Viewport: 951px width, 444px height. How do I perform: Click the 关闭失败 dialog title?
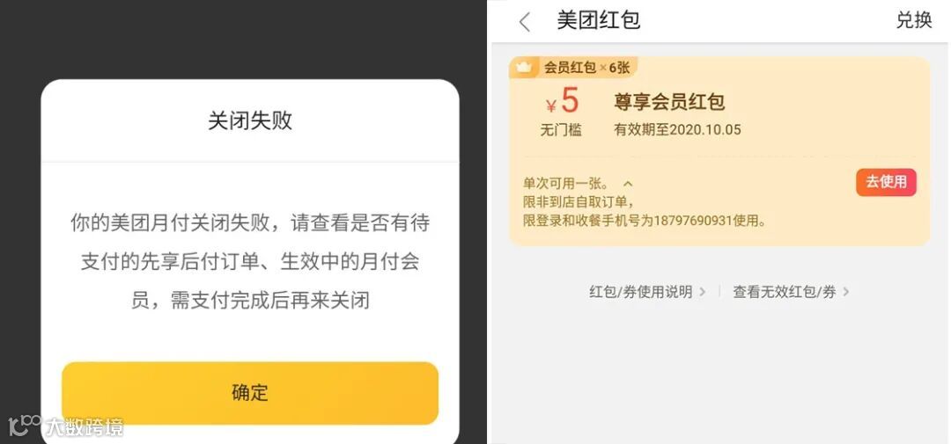[x=250, y=120]
